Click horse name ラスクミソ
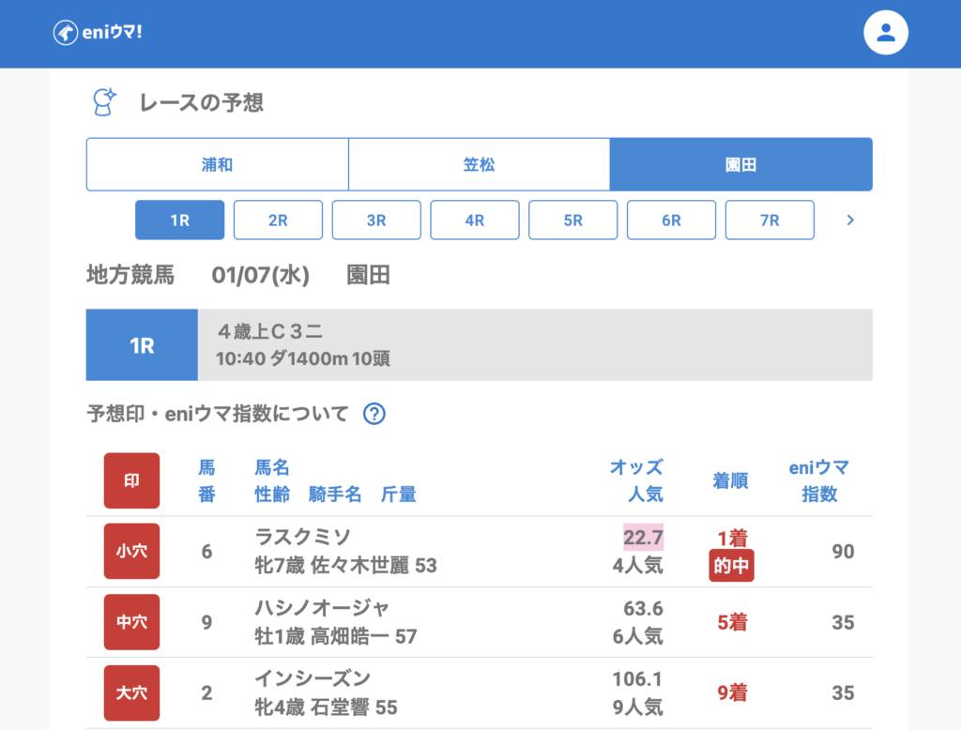The width and height of the screenshot is (961, 730). pos(302,537)
